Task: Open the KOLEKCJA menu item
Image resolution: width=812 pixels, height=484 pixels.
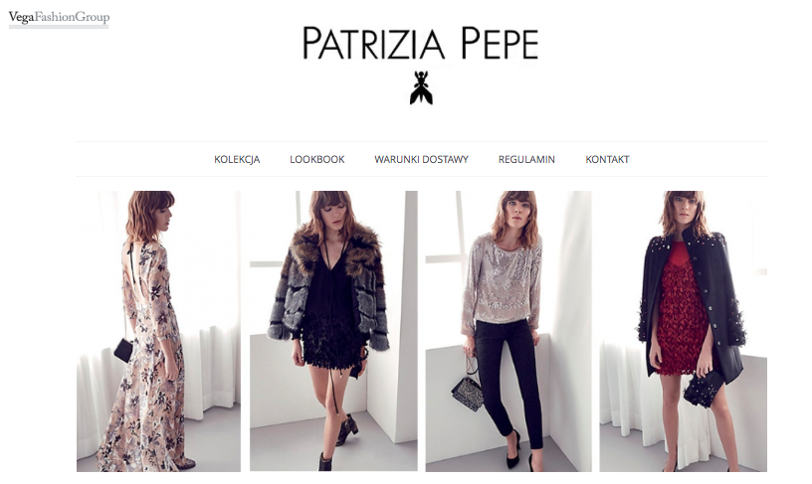Action: 237,159
